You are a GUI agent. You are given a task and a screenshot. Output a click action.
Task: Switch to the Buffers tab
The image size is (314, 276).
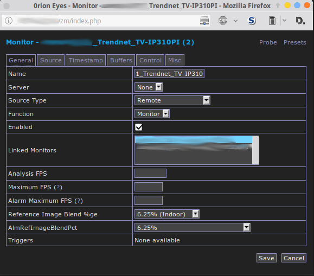tap(121, 60)
